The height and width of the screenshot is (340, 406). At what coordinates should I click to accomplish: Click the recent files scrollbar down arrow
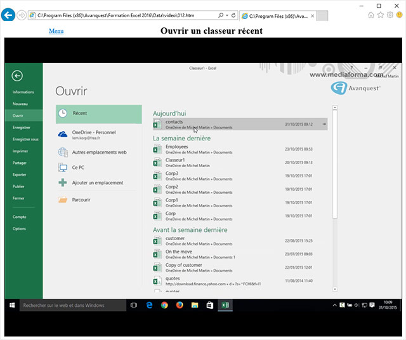tap(335, 289)
